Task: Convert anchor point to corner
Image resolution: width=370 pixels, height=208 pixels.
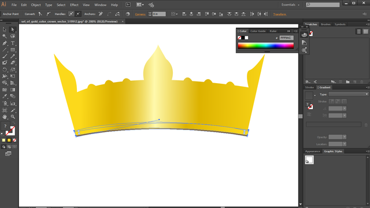Action: [40, 14]
